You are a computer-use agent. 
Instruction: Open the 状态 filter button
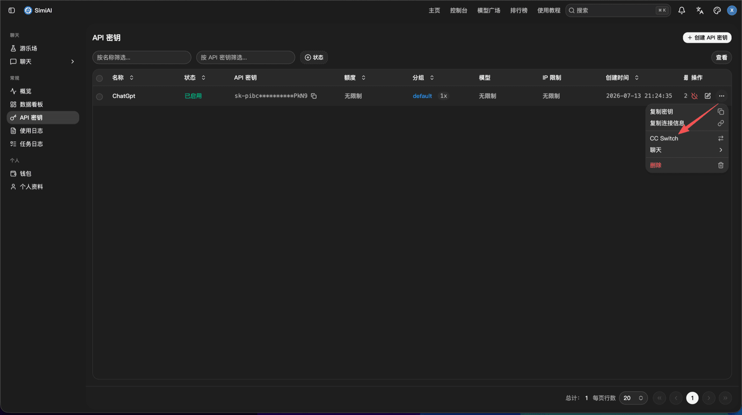tap(314, 57)
